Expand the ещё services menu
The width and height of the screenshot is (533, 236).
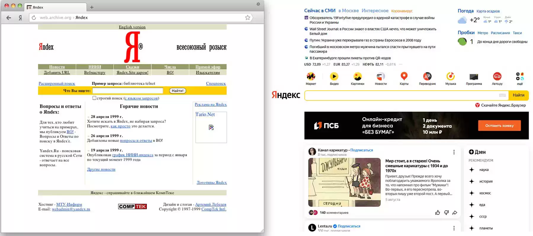point(520,79)
